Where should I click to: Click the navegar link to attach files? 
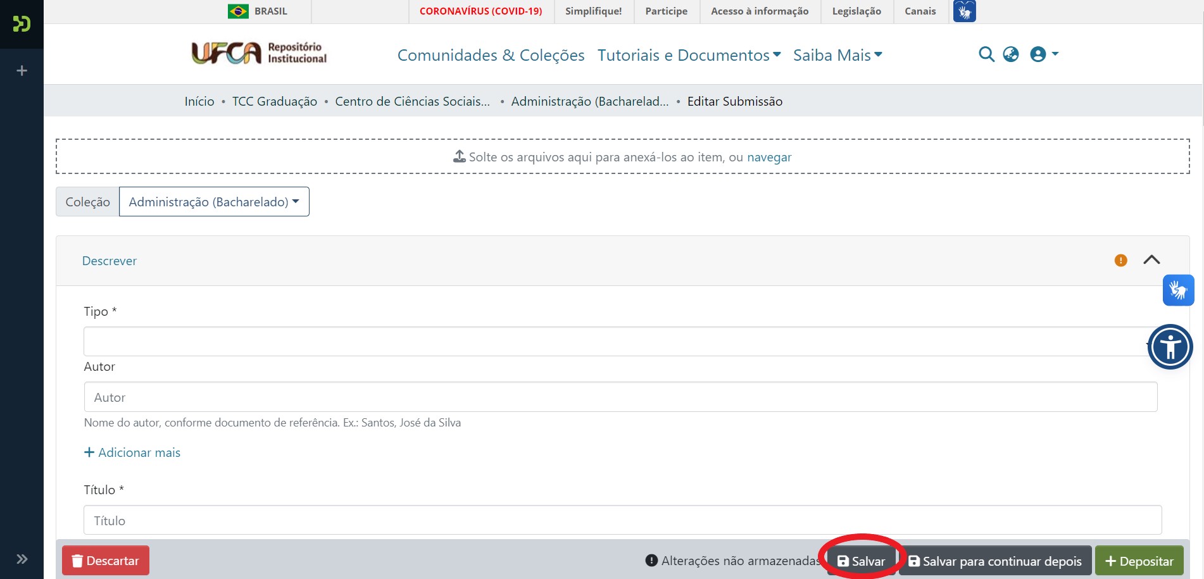pos(769,157)
